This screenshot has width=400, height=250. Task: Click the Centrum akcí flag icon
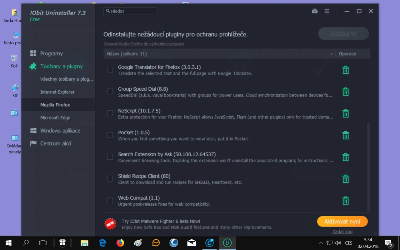point(33,143)
